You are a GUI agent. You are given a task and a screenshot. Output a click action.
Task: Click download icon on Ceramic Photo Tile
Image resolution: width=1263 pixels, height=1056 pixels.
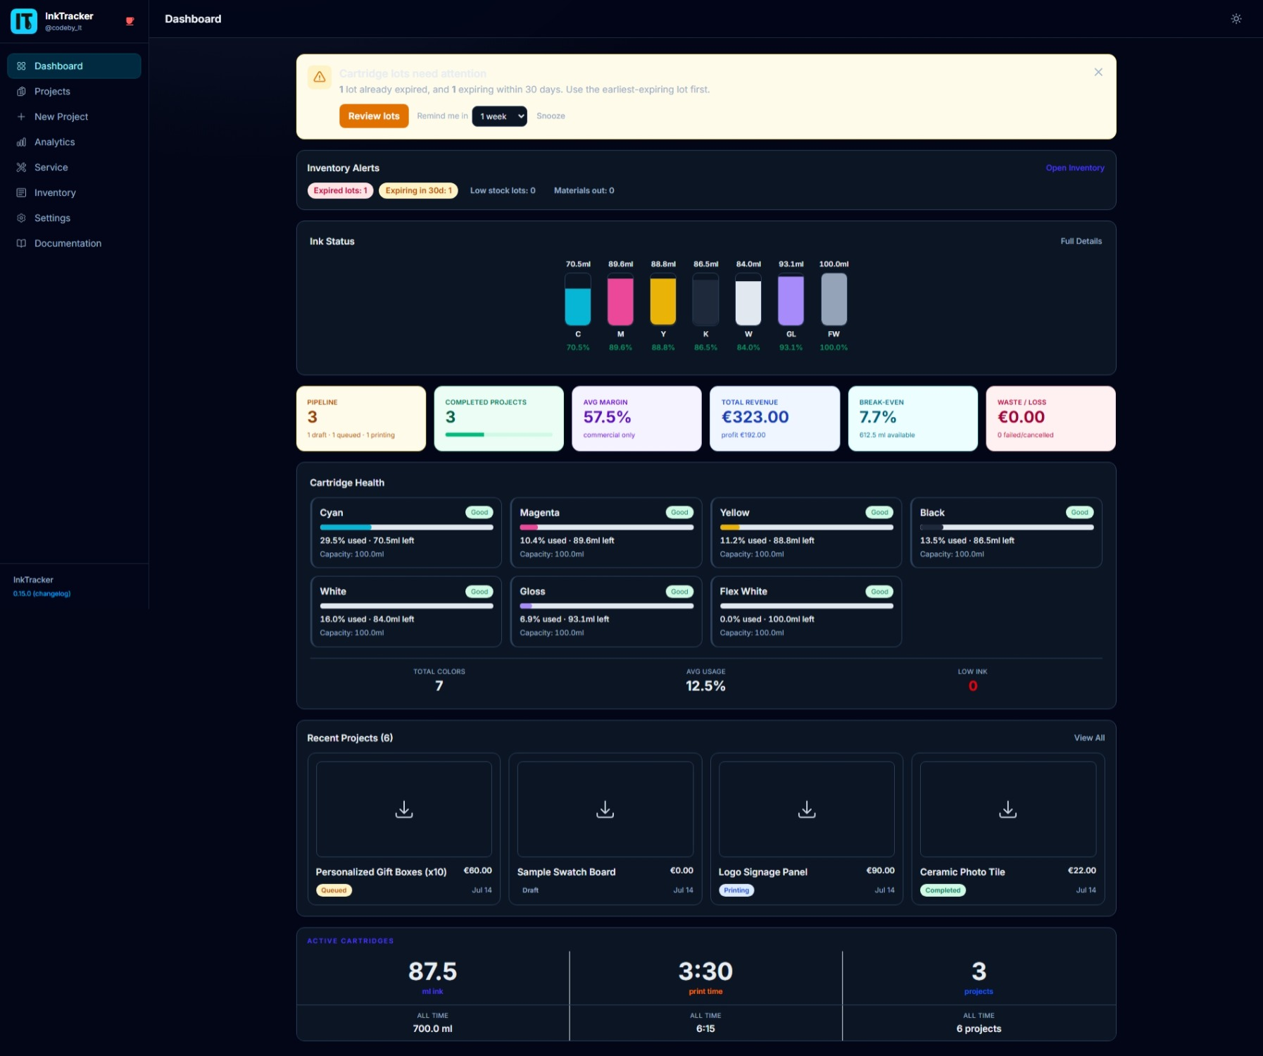[x=1008, y=809]
